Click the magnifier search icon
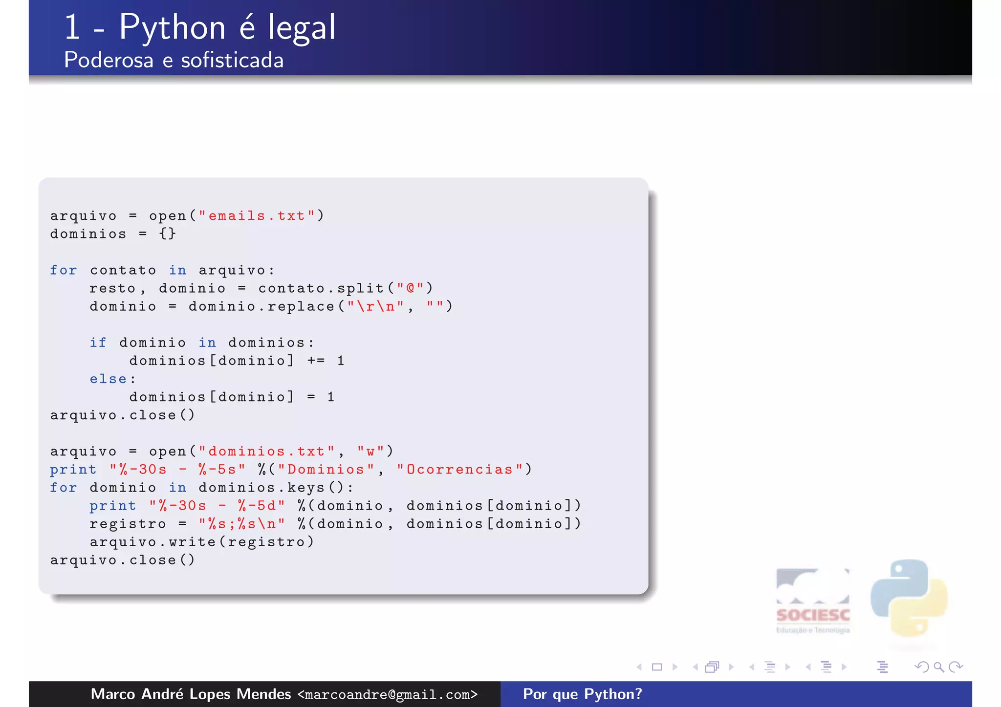The image size is (1001, 707). (x=938, y=667)
